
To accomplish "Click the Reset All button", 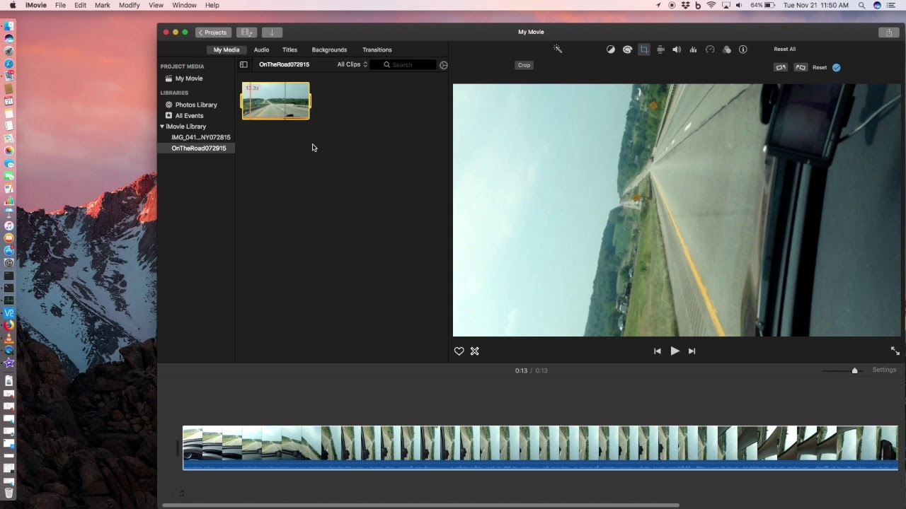I will point(784,49).
